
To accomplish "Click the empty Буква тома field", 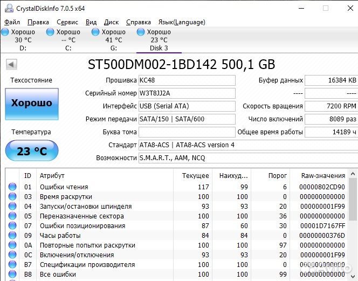I will click(x=187, y=132).
